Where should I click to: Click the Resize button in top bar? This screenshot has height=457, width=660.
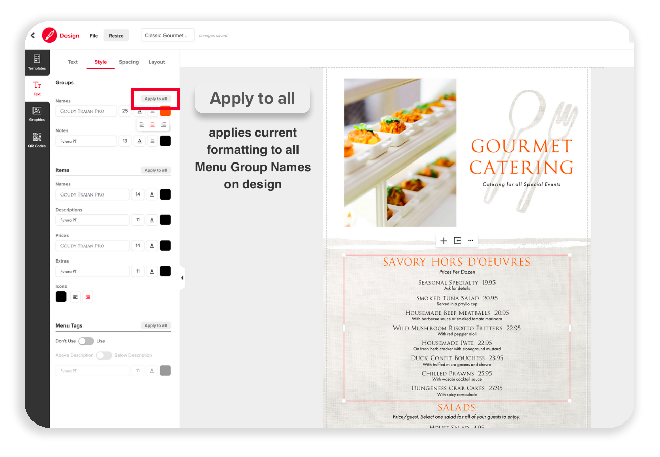point(116,36)
